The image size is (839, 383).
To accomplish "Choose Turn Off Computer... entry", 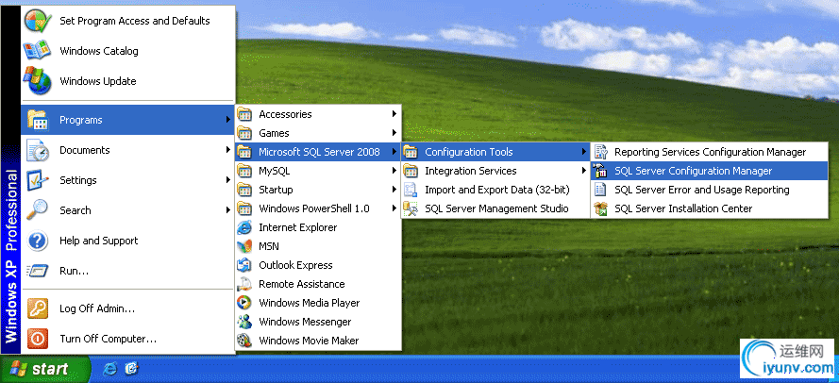I will point(128,339).
